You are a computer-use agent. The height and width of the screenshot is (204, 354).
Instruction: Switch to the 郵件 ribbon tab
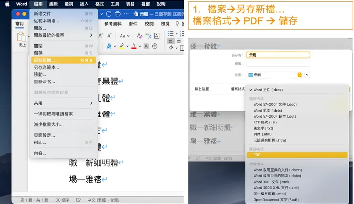click(x=133, y=24)
